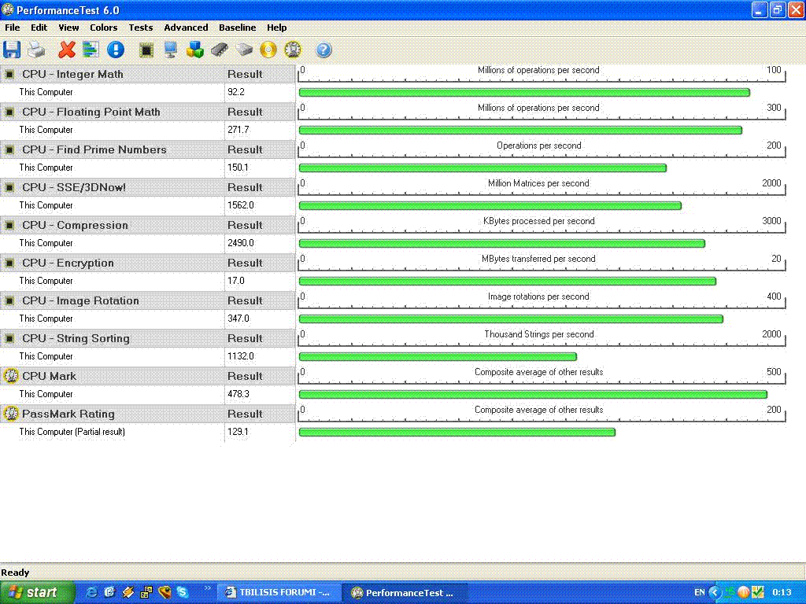Run the hard disk test toolbar icon
The height and width of the screenshot is (604, 806).
(x=244, y=50)
